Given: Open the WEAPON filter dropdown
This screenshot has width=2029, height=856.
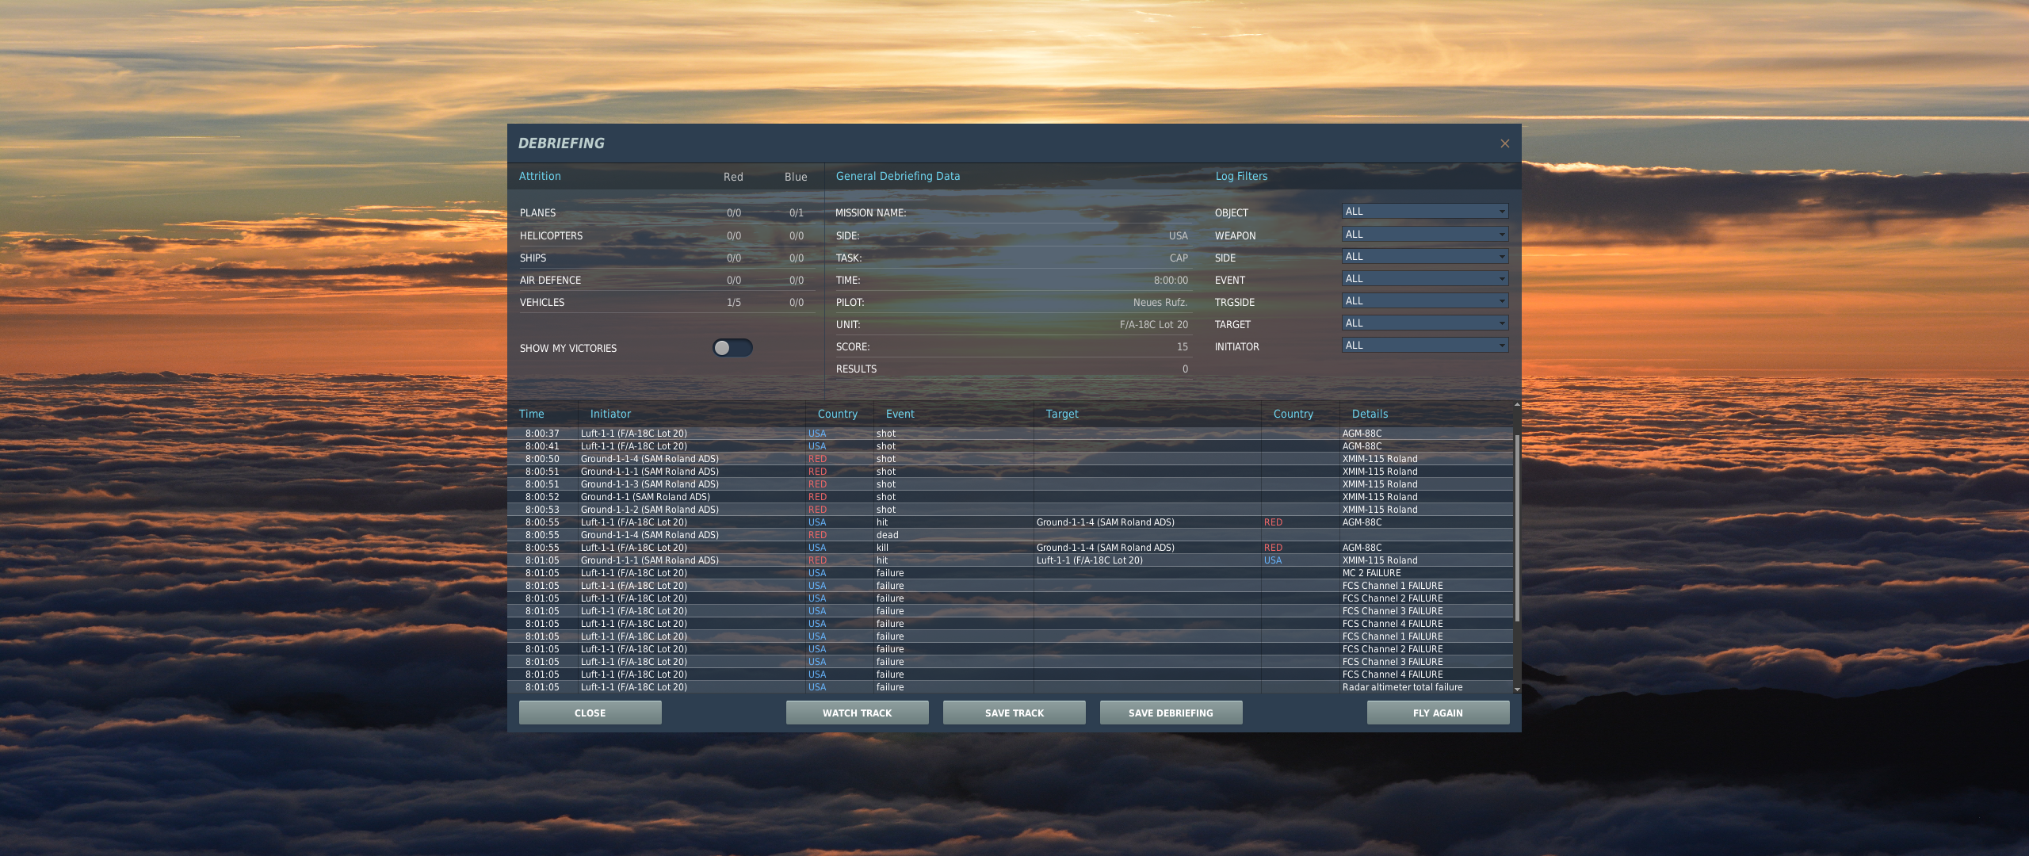Looking at the screenshot, I should (1424, 235).
